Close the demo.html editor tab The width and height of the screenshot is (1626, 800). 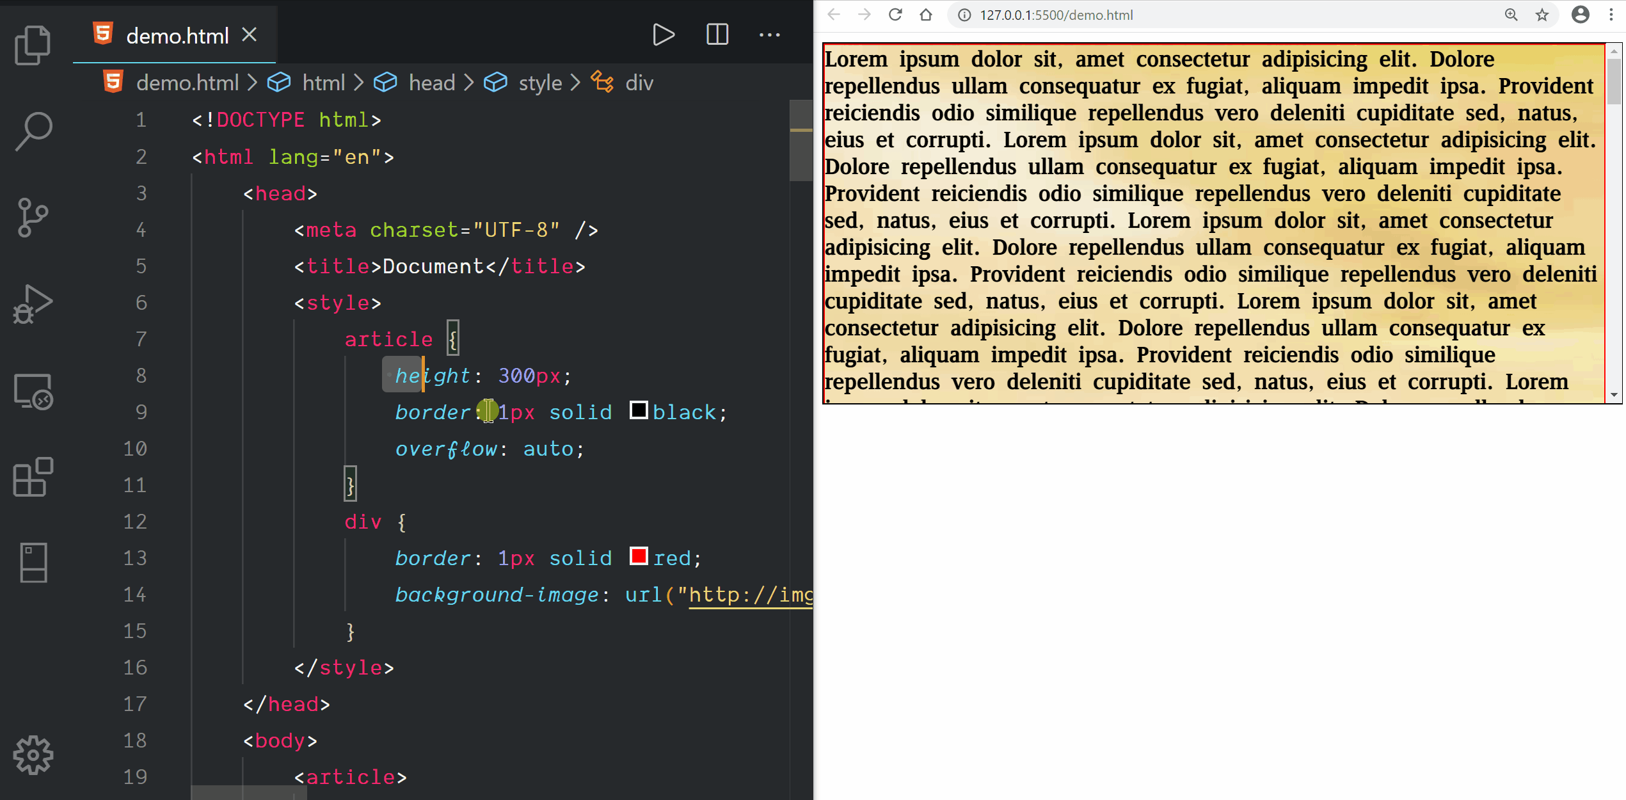tap(250, 35)
